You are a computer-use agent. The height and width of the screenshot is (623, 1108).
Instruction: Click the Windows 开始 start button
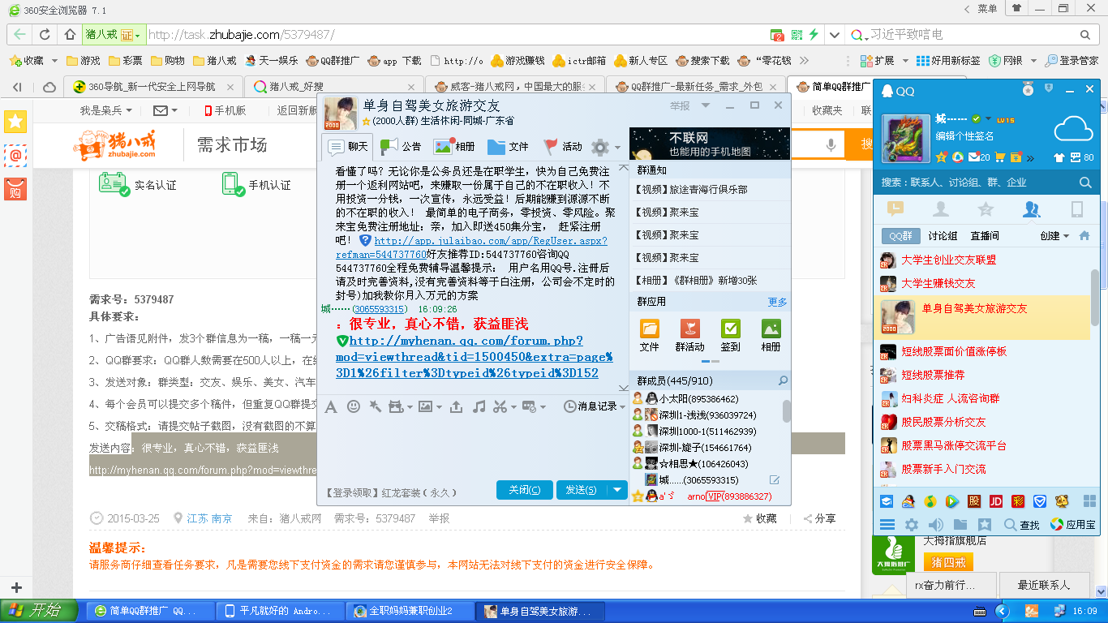(x=39, y=611)
